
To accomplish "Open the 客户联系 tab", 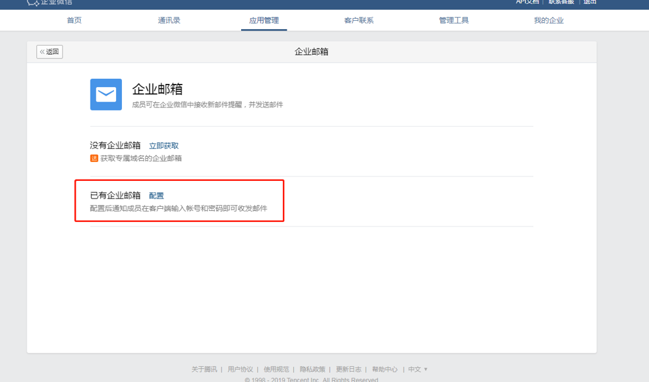I will [359, 20].
